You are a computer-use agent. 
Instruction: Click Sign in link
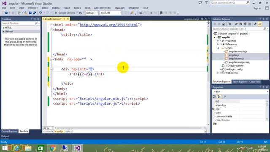[x=257, y=8]
